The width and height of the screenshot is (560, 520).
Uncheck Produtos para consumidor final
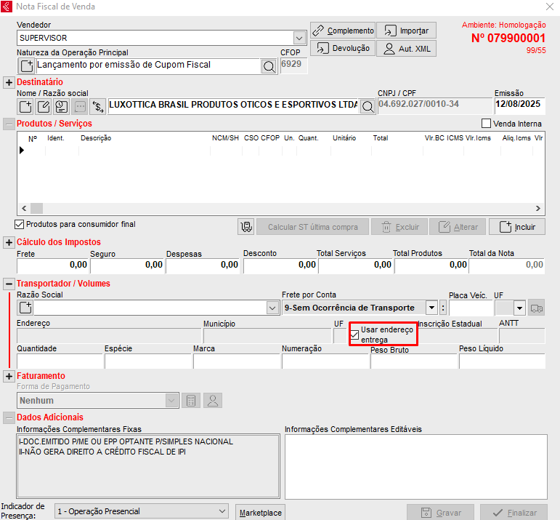tap(20, 224)
